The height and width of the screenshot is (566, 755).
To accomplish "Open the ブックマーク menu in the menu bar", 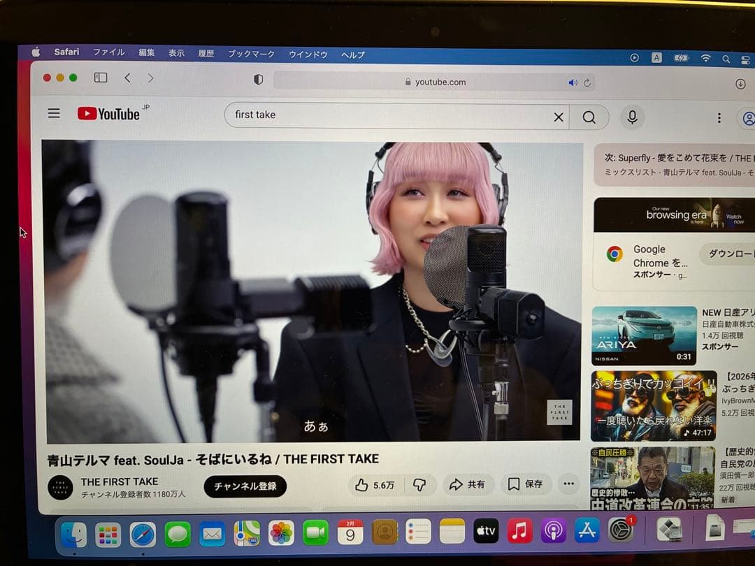I will pos(252,53).
